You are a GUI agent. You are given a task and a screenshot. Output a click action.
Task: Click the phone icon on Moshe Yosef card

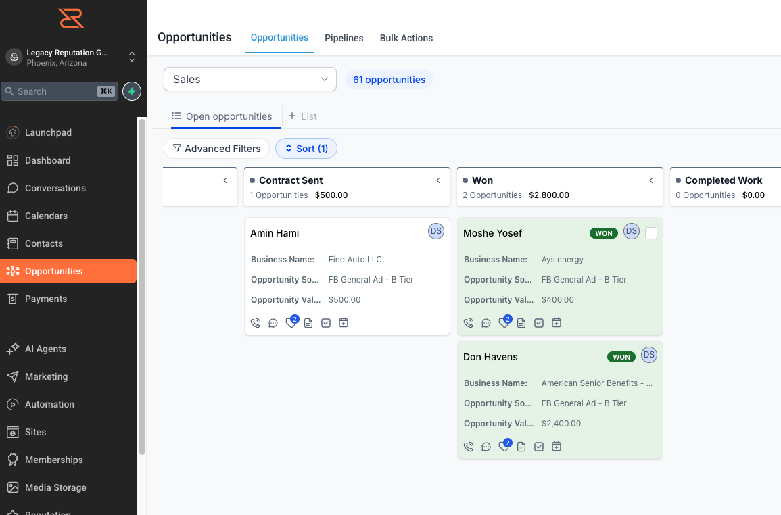tap(469, 323)
